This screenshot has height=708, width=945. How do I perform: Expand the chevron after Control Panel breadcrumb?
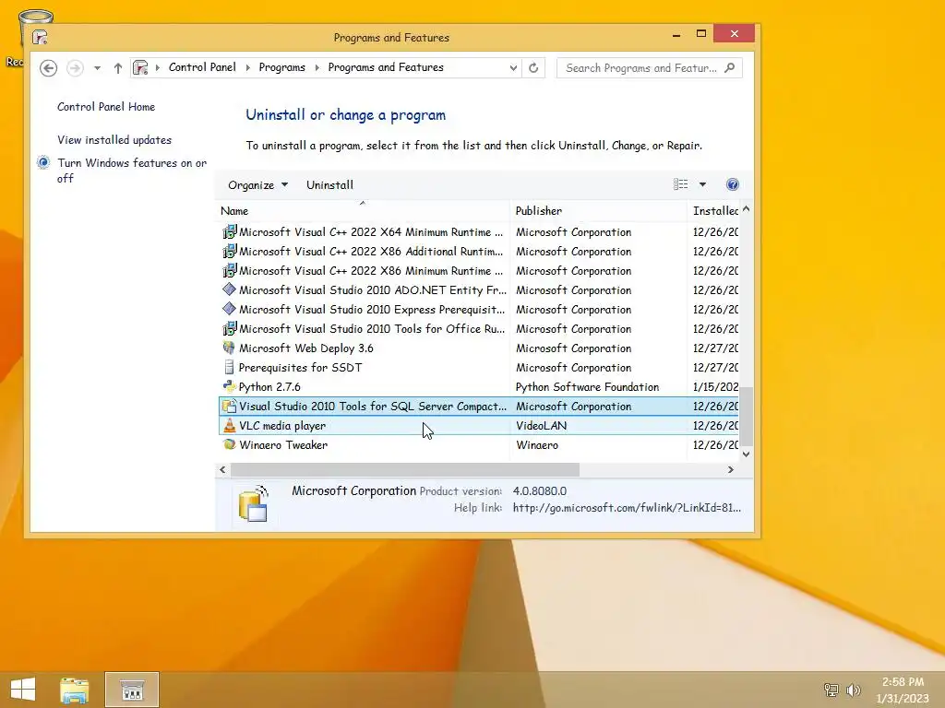[x=247, y=67]
